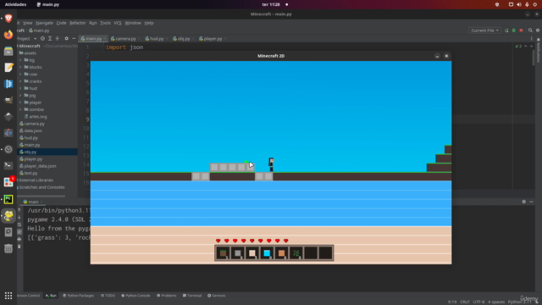The width and height of the screenshot is (542, 305).
Task: Select cyan water block hotbar slot
Action: [267, 253]
